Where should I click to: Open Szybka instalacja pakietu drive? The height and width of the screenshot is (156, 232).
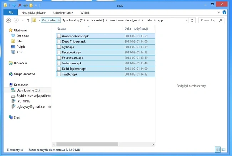click(x=31, y=96)
